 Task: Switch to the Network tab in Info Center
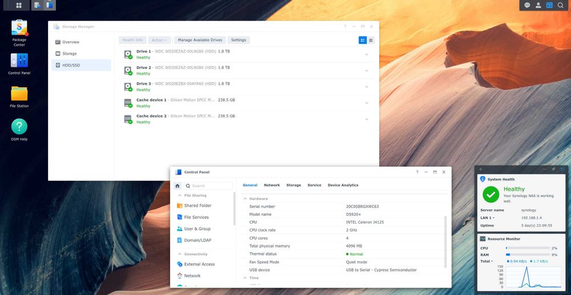point(272,185)
